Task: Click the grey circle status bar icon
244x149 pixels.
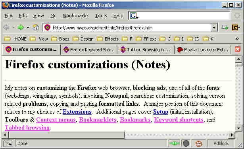Action: pos(186,143)
